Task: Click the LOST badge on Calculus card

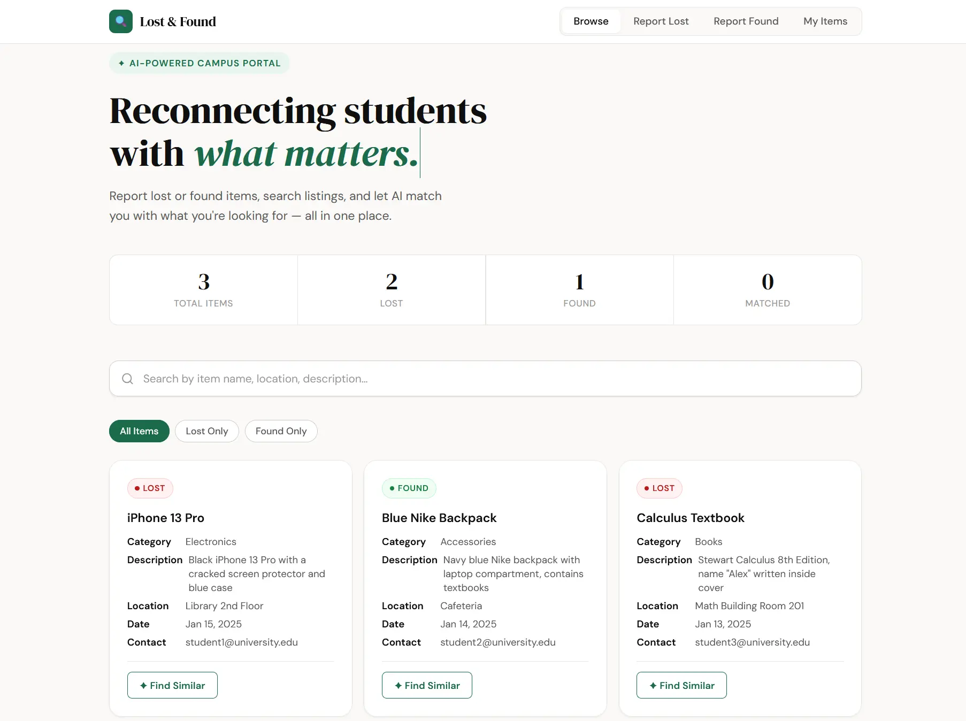Action: pos(660,488)
